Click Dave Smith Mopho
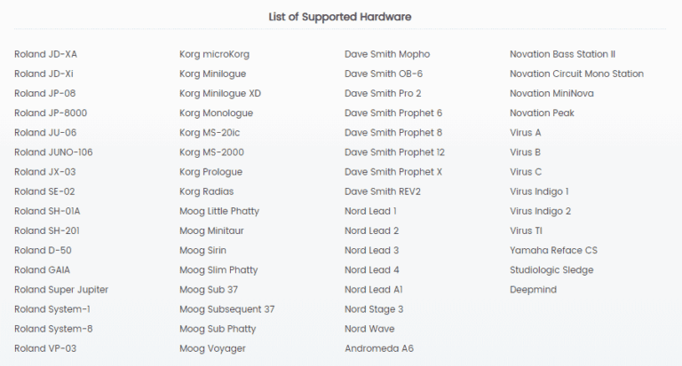 point(387,54)
